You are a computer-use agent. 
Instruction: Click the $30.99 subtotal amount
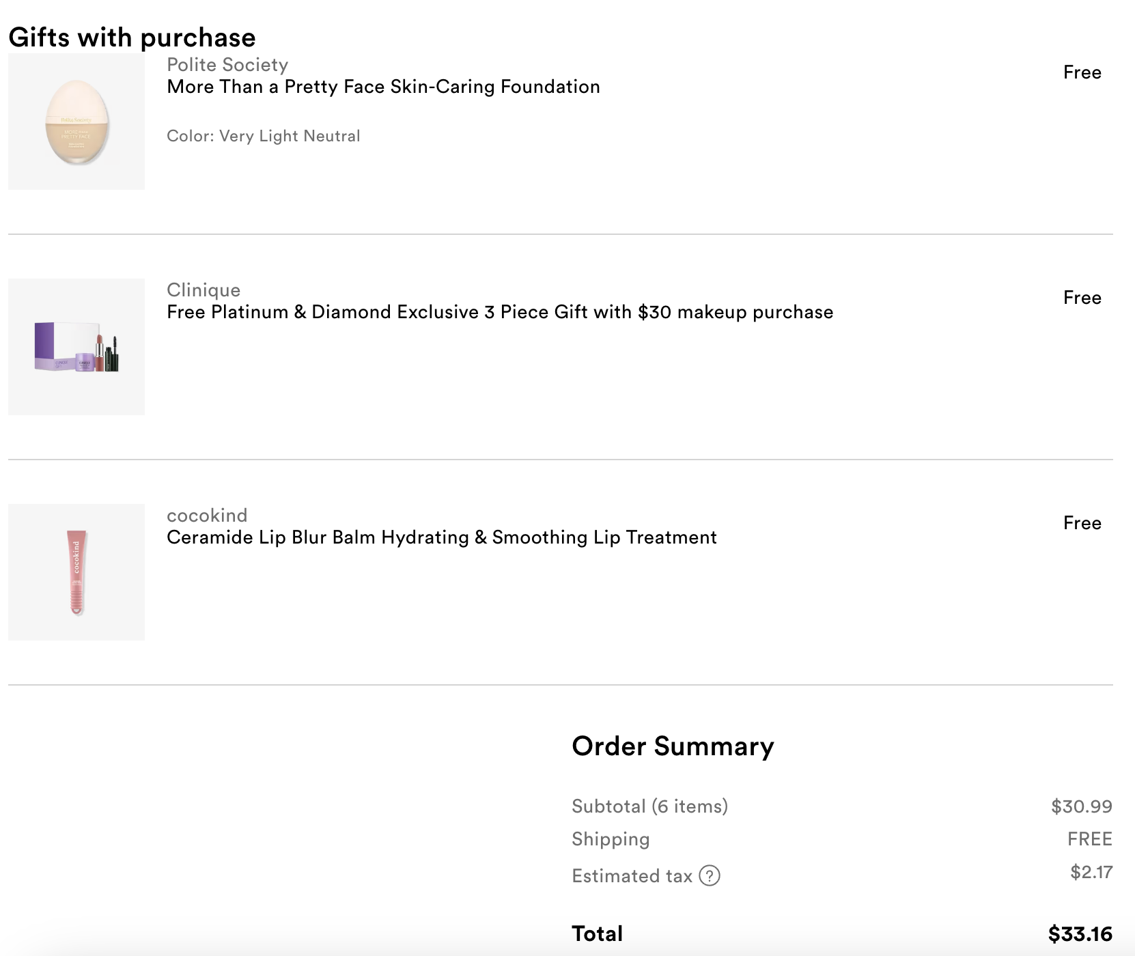click(1082, 806)
